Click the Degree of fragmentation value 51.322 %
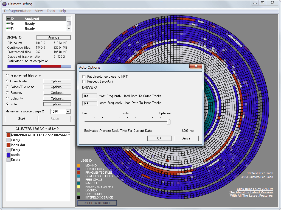Screen dimensions: 281x210 [x=59, y=57]
